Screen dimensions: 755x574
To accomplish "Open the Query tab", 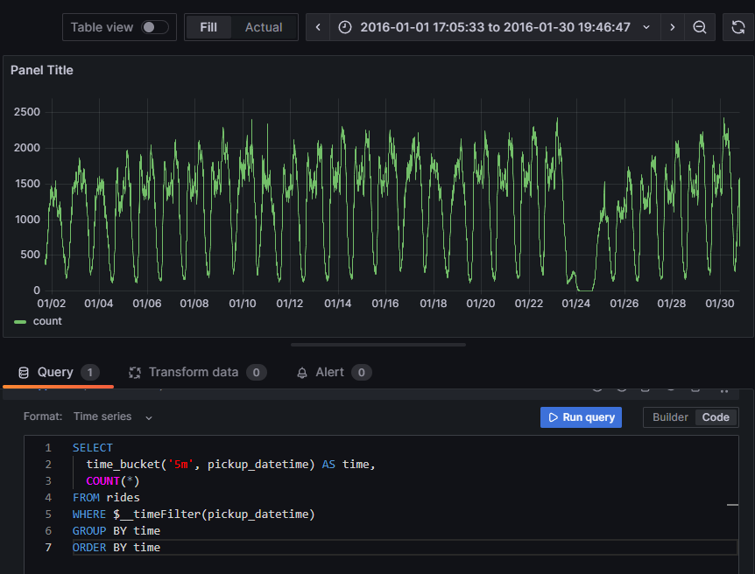I will [55, 372].
